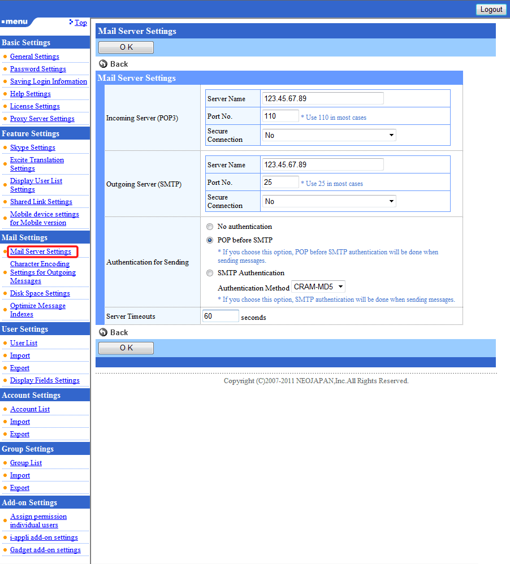Click the lower OK button
Screen dimensions: 510x564
point(126,348)
